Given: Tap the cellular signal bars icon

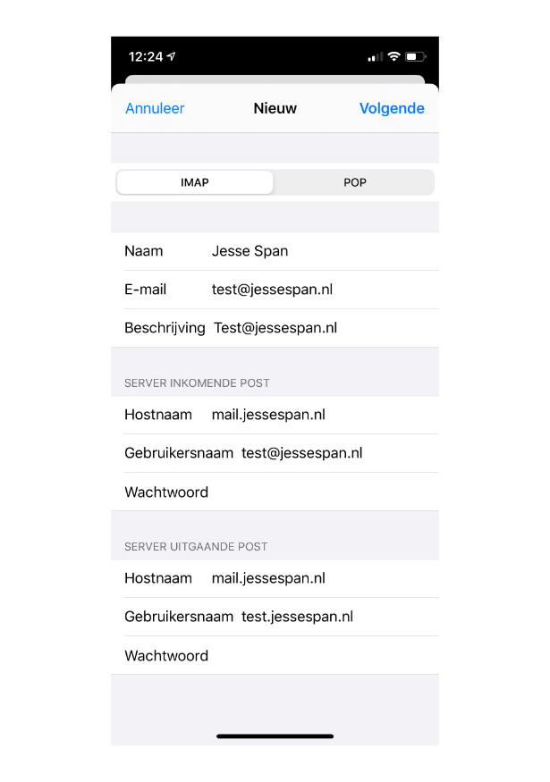Looking at the screenshot, I should (x=376, y=57).
